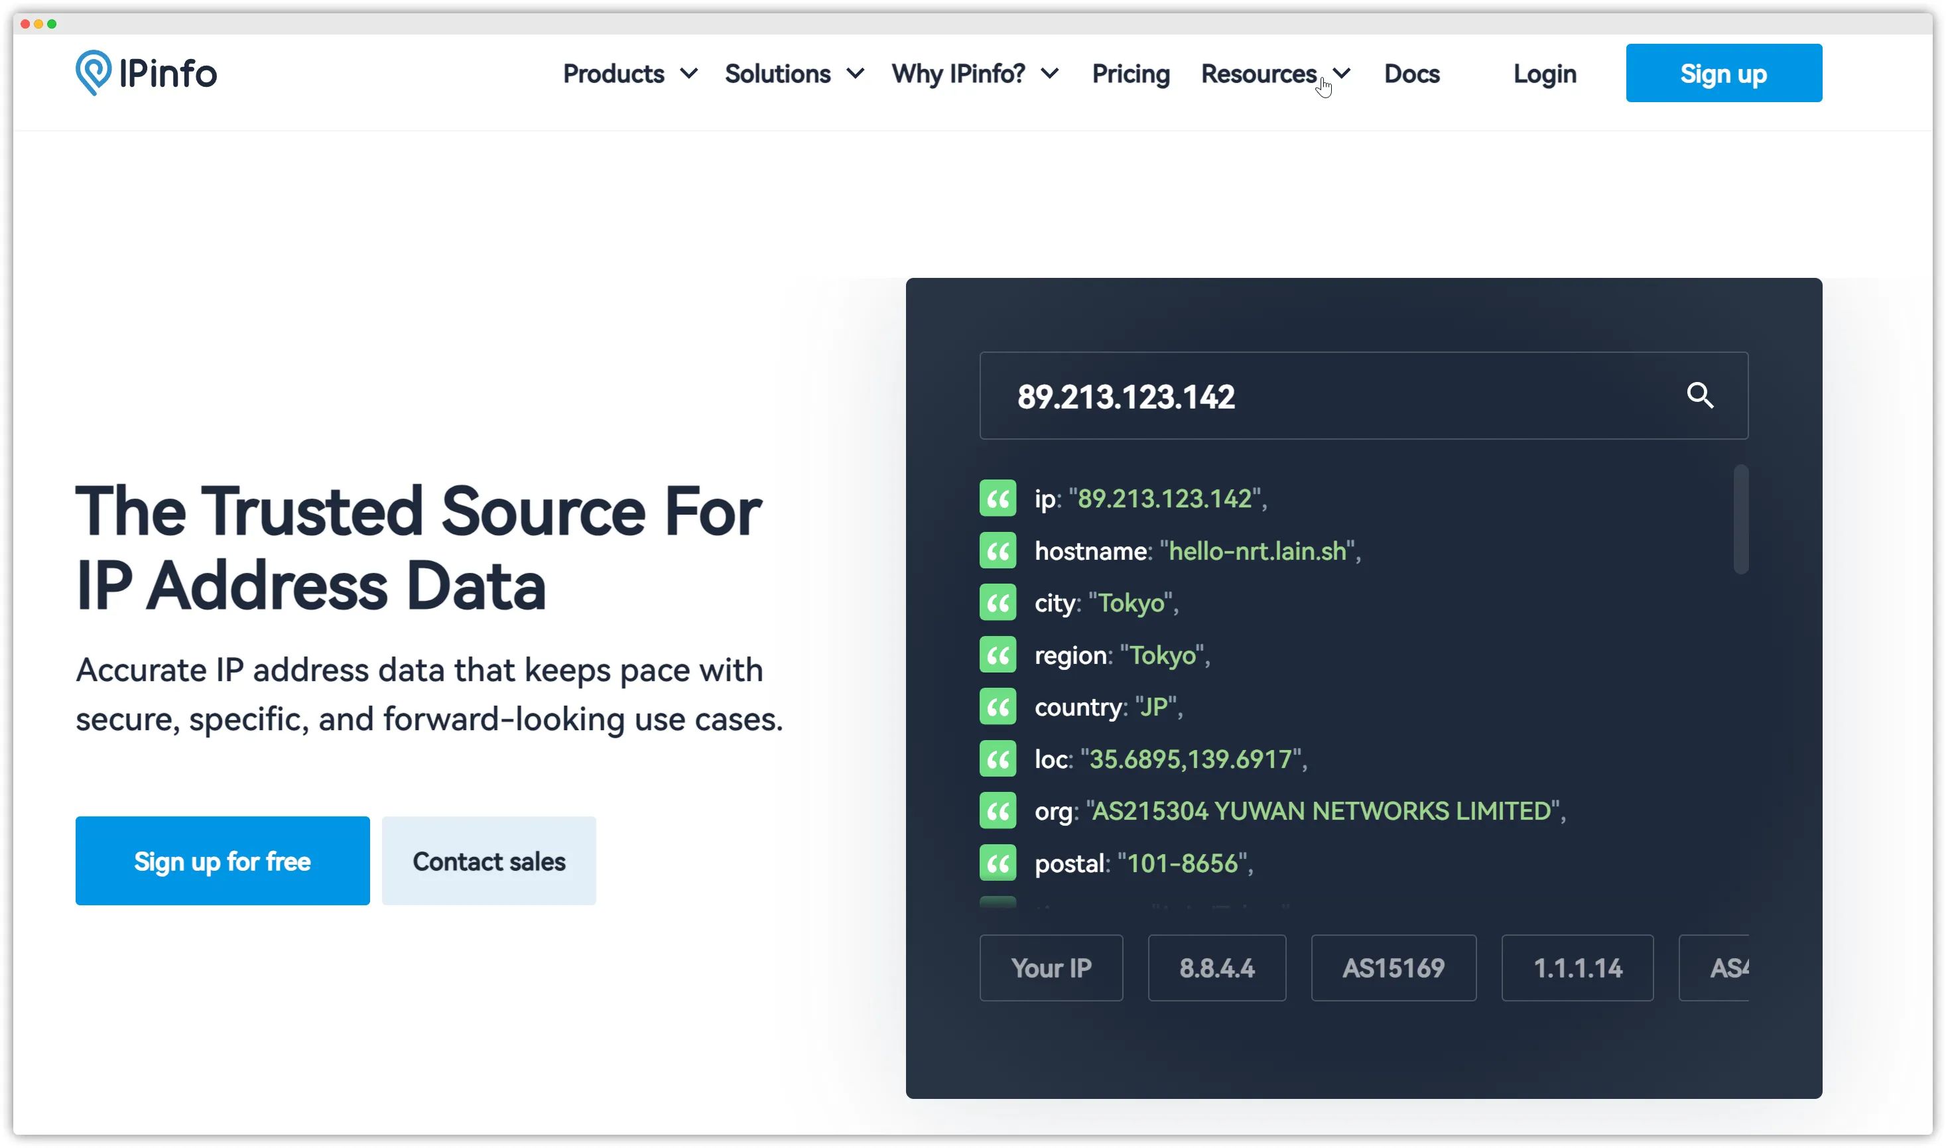Click the search magnifier icon

[x=1700, y=395]
